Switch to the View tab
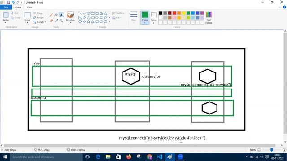 [30, 7]
